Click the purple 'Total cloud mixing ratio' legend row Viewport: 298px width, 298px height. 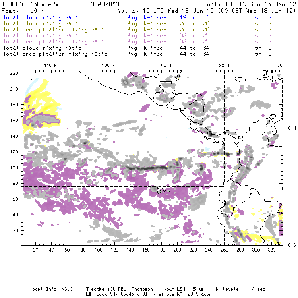(42, 36)
